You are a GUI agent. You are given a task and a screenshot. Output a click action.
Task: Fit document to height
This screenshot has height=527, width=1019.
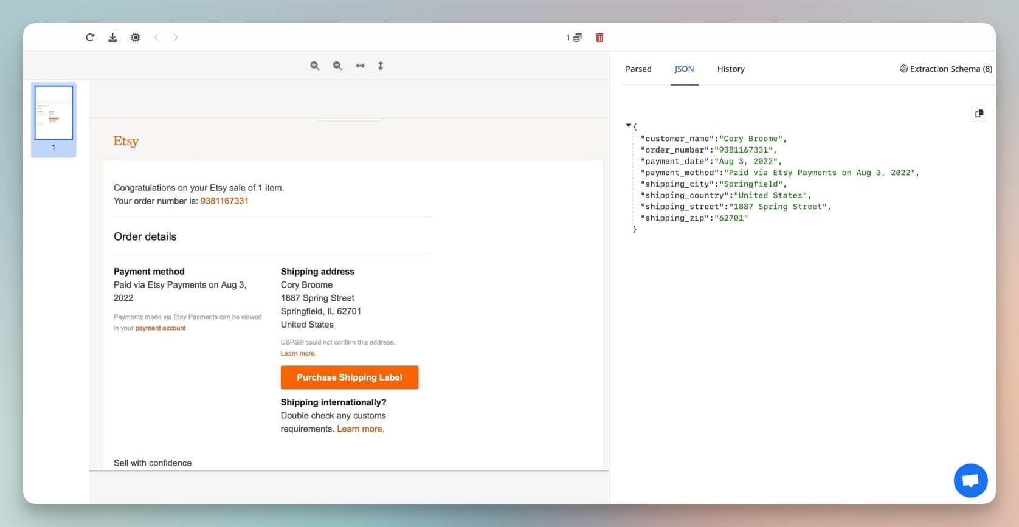381,66
